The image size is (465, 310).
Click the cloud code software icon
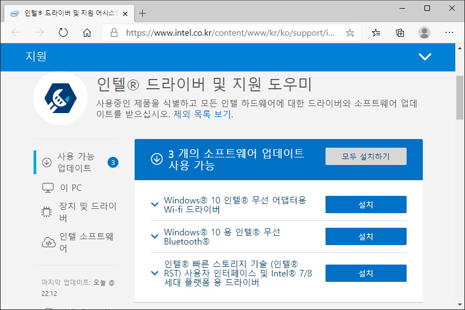48,242
